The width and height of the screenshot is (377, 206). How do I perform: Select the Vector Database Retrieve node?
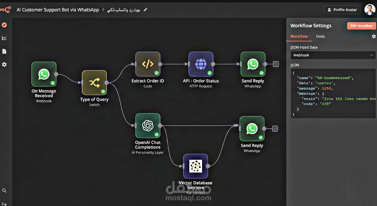tap(195, 166)
